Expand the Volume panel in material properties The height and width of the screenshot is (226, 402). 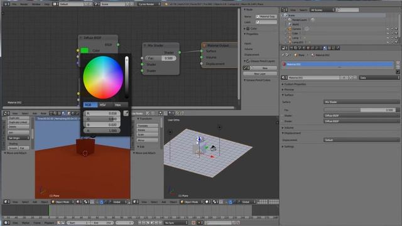click(x=283, y=127)
